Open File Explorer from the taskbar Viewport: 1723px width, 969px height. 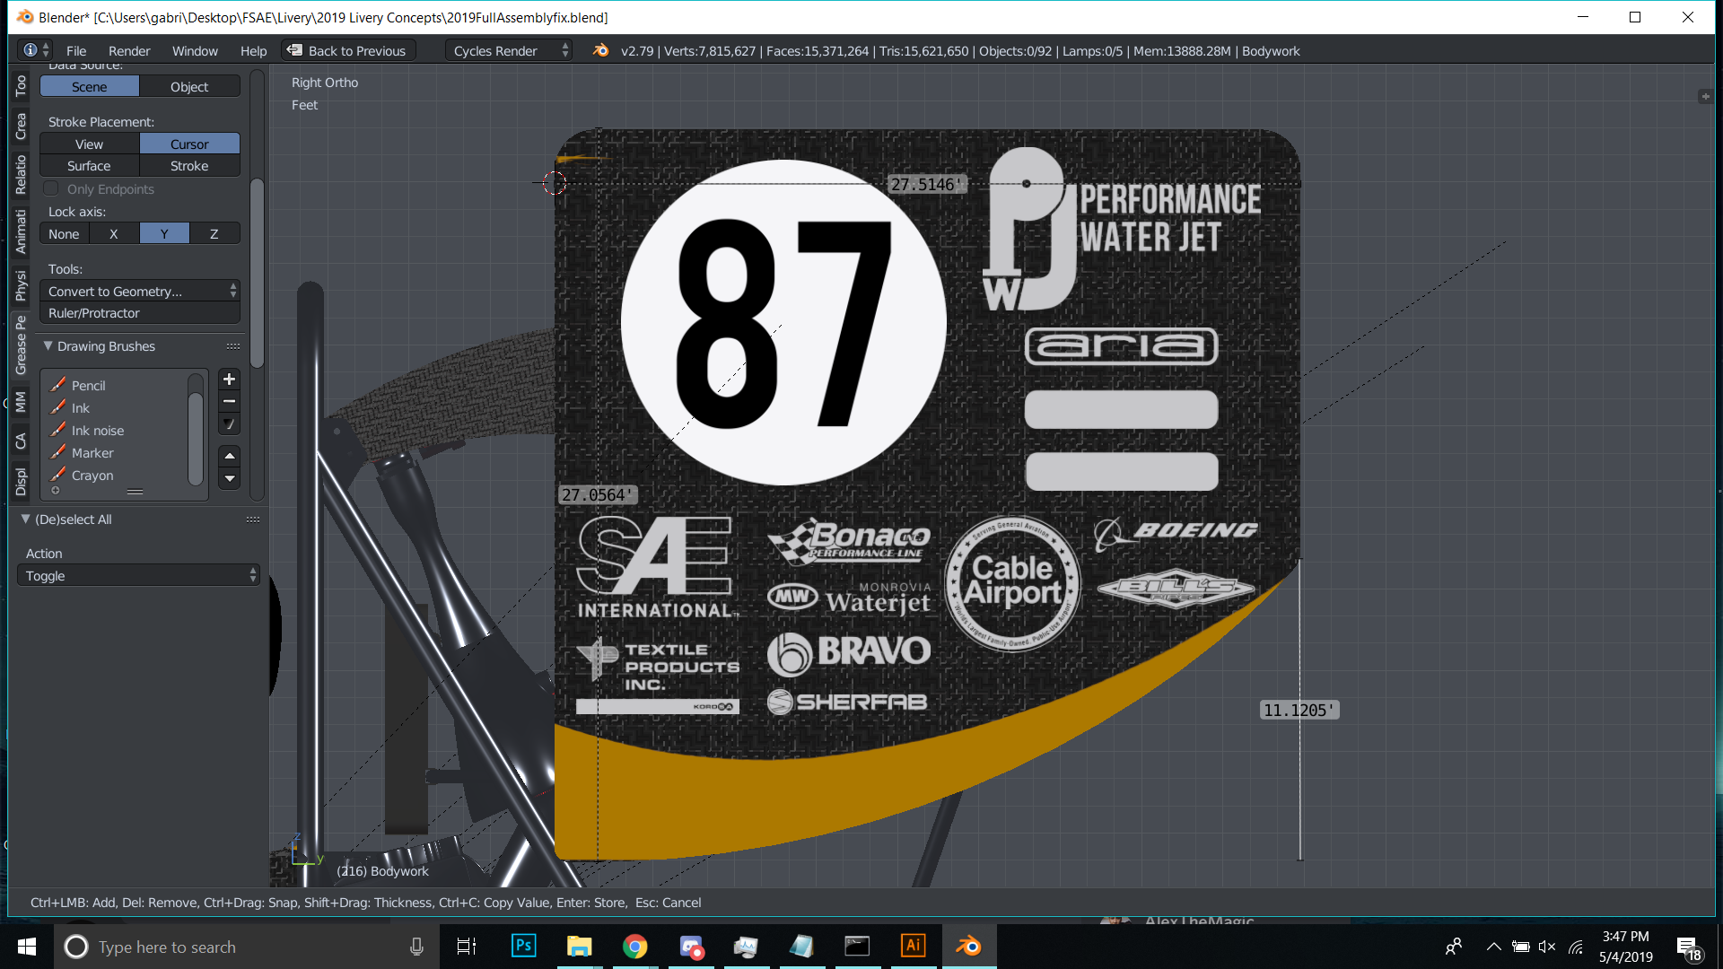(x=579, y=946)
